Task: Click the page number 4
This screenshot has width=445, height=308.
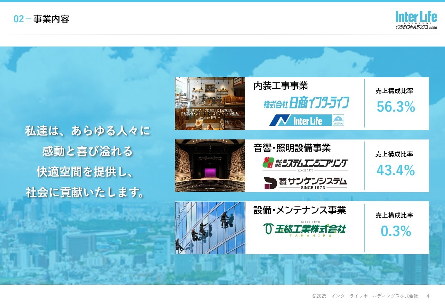Action: point(428,296)
